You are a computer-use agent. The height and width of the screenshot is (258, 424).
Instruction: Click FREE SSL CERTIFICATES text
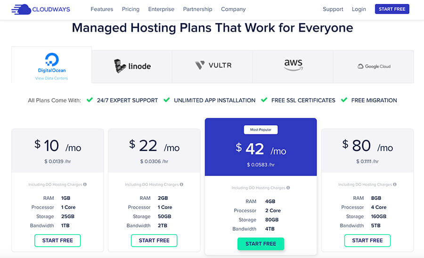(x=303, y=100)
